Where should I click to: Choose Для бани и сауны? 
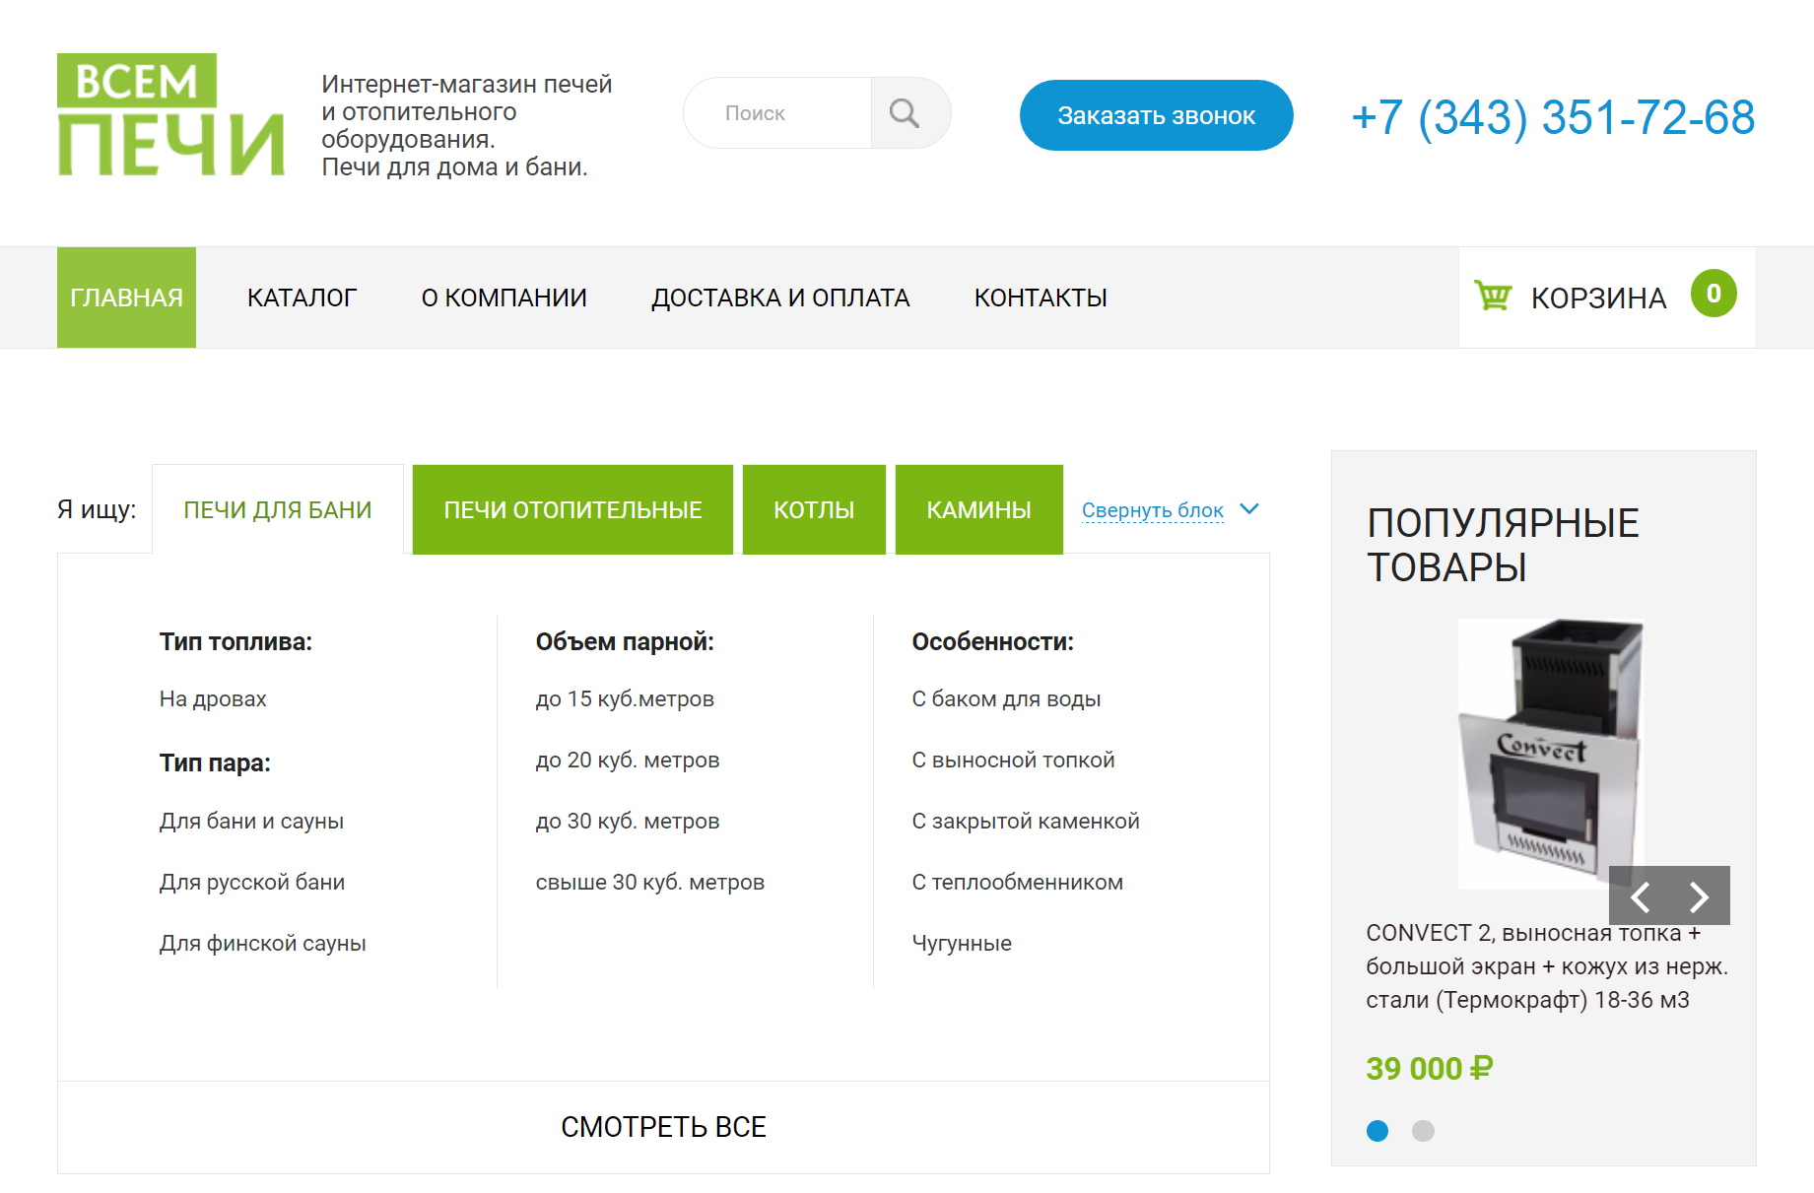(x=251, y=821)
